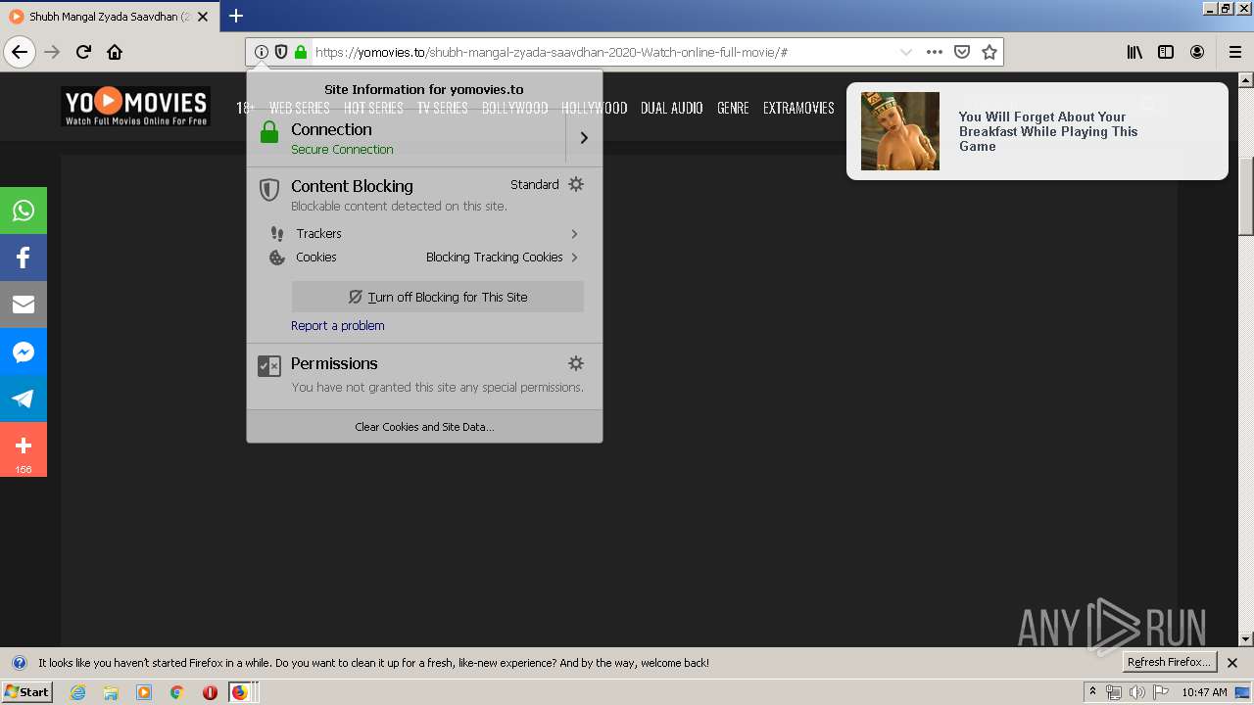
Task: Open Permissions settings gear
Action: (x=576, y=363)
